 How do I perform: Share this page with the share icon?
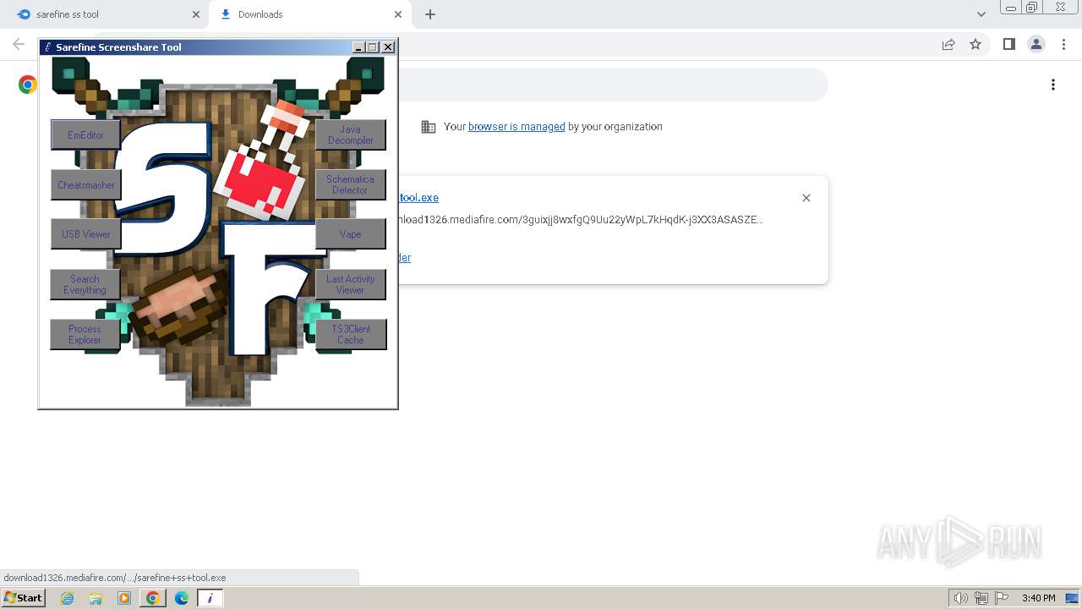tap(948, 44)
